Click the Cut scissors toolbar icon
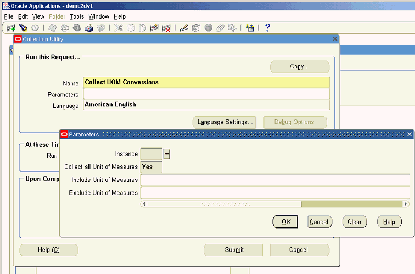Image resolution: width=415 pixels, height=274 pixels. click(x=119, y=27)
